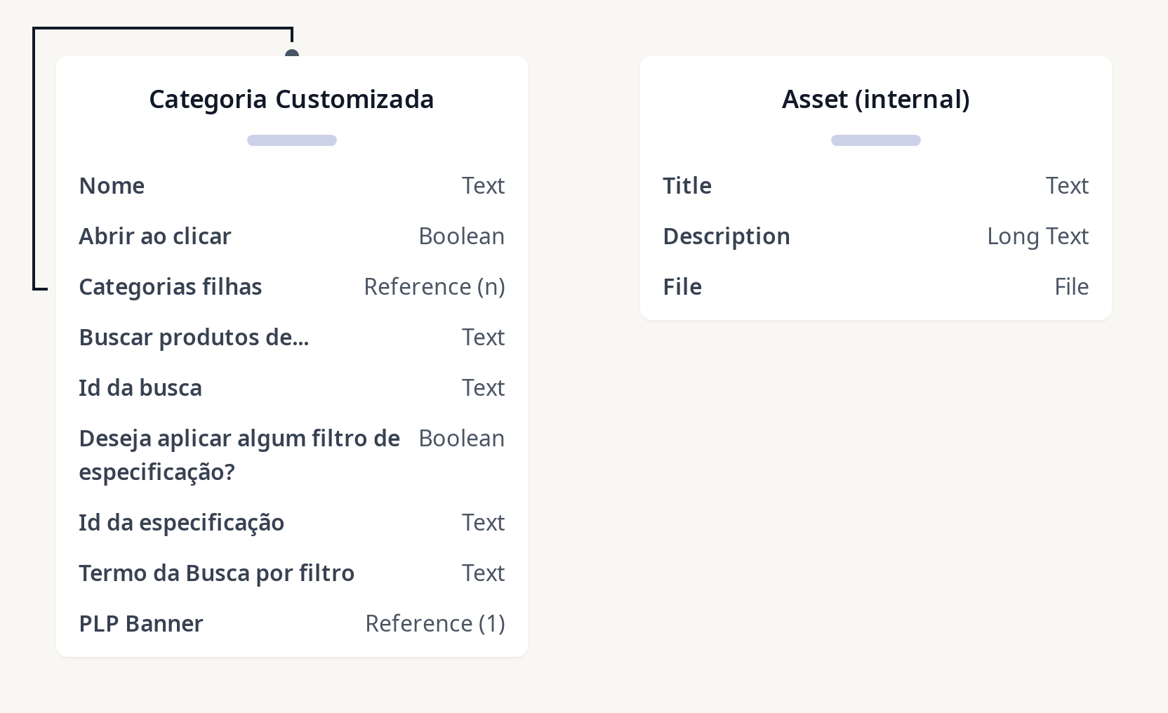Click the Text type next to Title
This screenshot has width=1168, height=713.
tap(1068, 186)
